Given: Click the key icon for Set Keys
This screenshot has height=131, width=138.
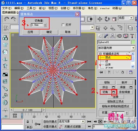Looking at the screenshot, I should pos(38,124).
